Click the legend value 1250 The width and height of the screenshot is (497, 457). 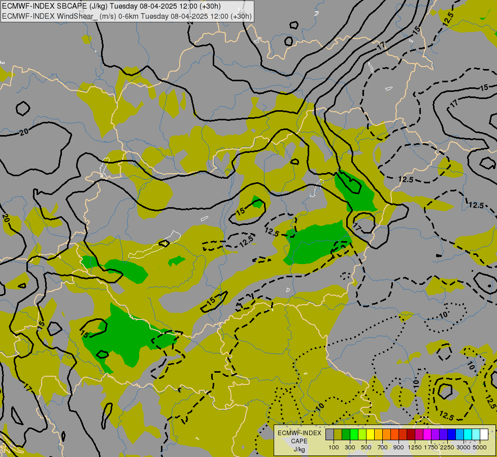point(415,447)
